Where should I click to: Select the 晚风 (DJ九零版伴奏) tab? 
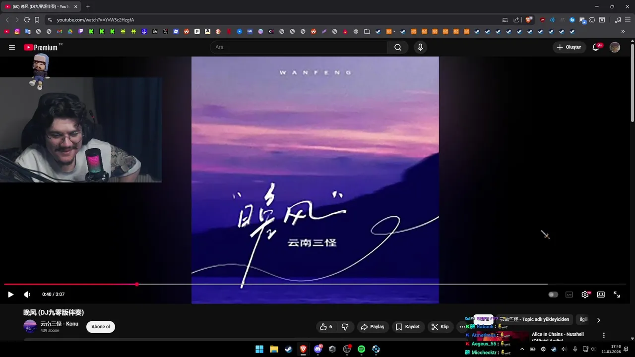(x=40, y=6)
